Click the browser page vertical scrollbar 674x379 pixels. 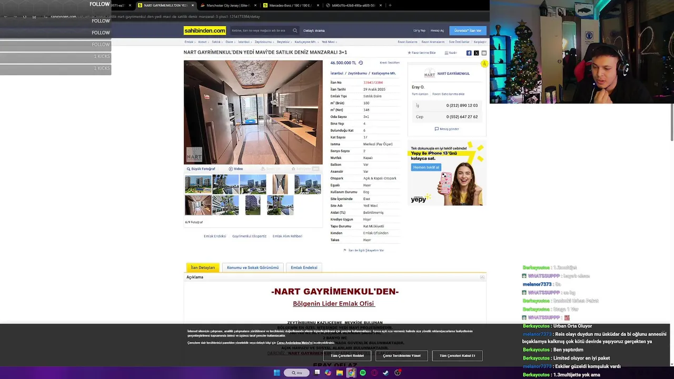(671, 123)
